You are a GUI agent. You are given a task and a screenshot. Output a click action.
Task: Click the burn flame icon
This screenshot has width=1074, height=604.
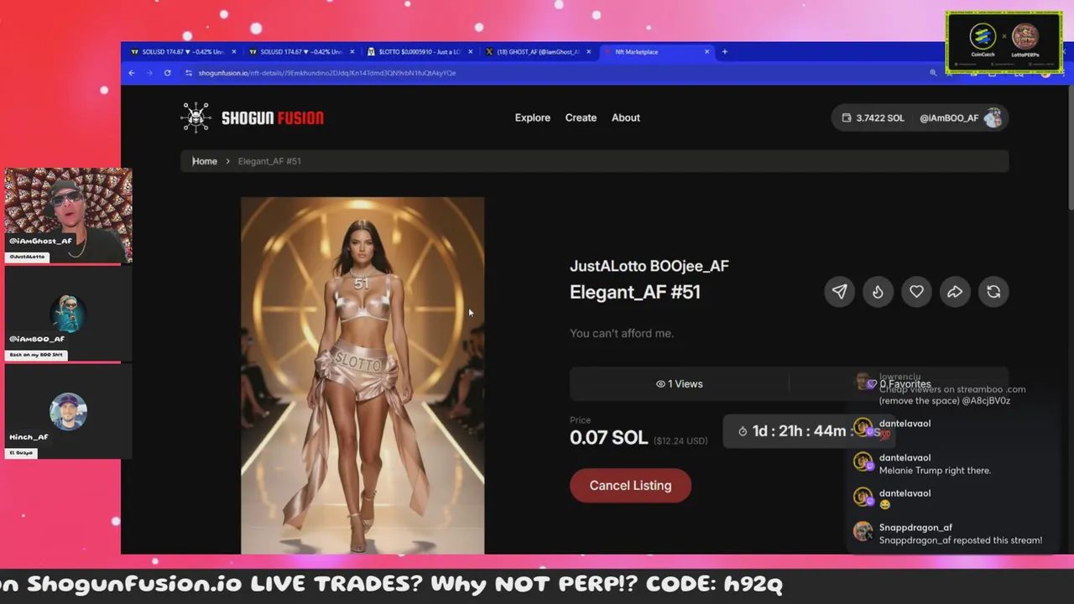tap(878, 292)
